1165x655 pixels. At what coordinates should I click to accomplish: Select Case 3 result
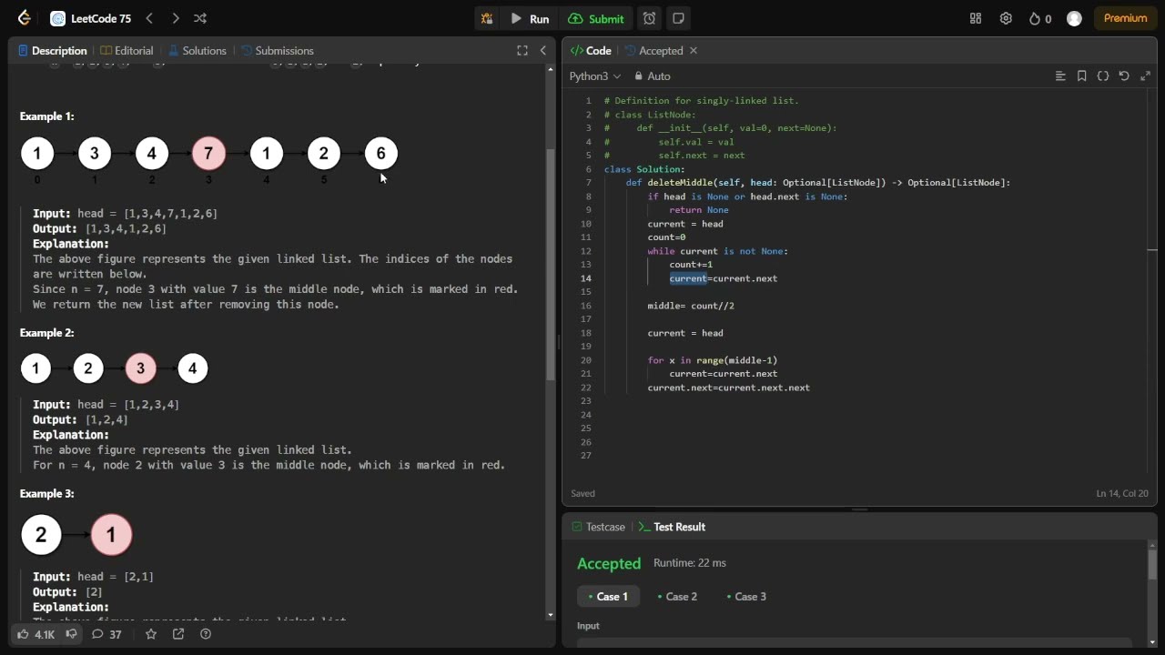click(x=746, y=597)
